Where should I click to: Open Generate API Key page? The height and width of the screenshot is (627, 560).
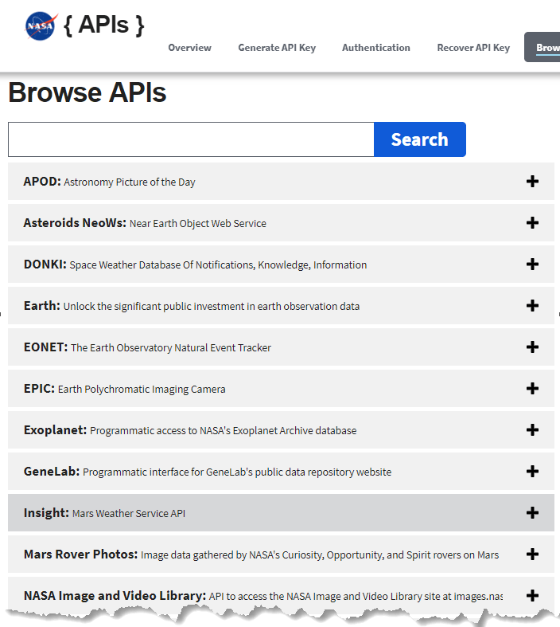[x=277, y=48]
